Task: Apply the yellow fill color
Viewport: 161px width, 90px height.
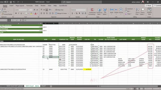Action: click(31, 13)
